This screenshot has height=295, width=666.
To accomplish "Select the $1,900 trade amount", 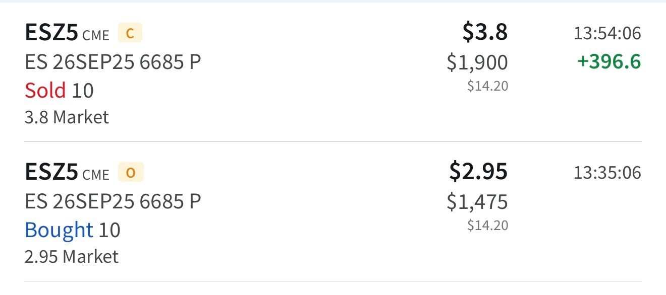I will [477, 62].
